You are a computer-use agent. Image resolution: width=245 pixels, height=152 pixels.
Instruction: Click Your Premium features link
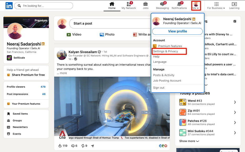click(26, 104)
